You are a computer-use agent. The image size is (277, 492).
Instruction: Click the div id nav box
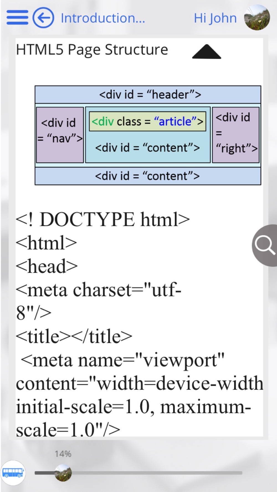point(60,135)
